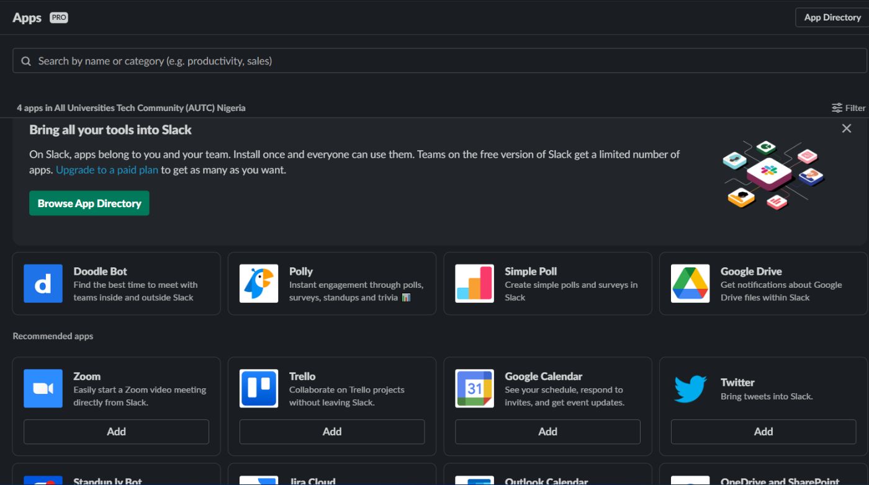This screenshot has height=485, width=869.
Task: Click the magnifier icon in search bar
Action: (x=26, y=61)
